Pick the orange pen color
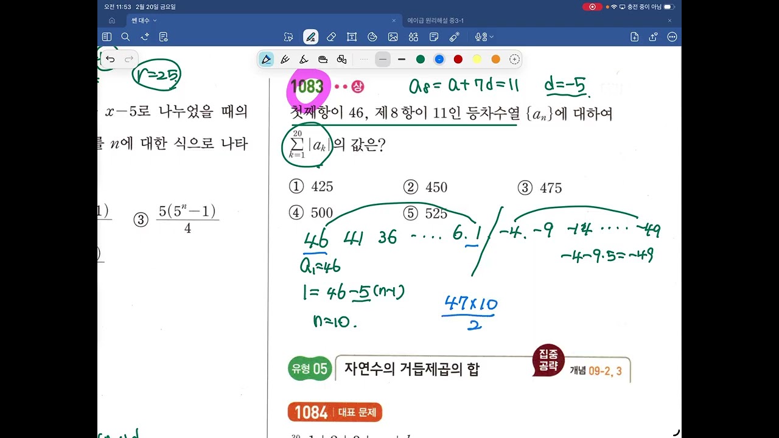Image resolution: width=779 pixels, height=438 pixels. [x=496, y=59]
